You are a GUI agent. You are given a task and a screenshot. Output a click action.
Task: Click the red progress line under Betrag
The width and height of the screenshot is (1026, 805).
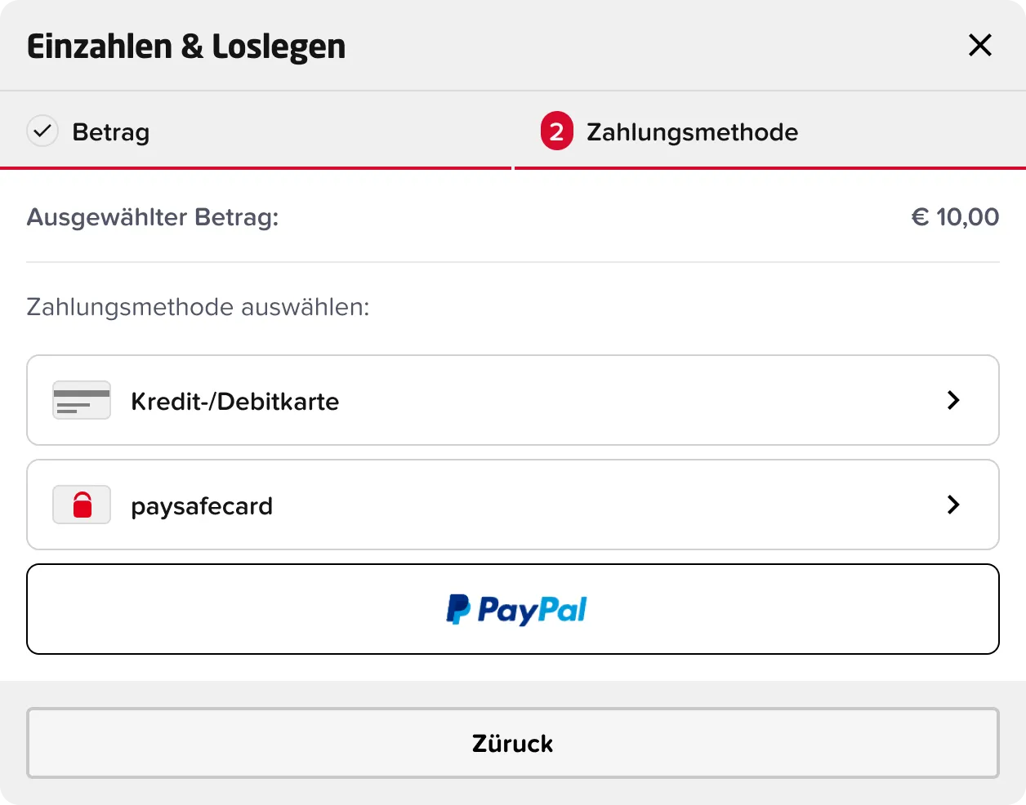click(x=255, y=168)
